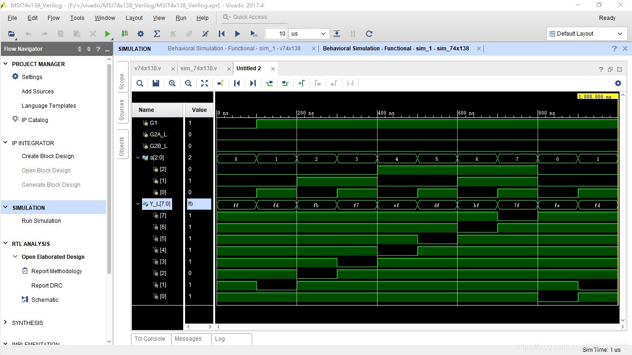Collapse PROJECT MANAGER section
The height and width of the screenshot is (355, 632).
(x=6, y=64)
